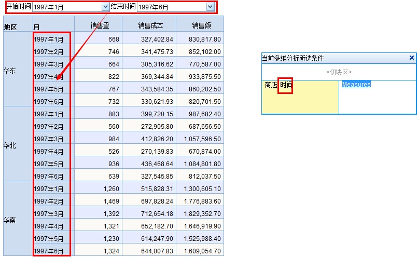Click sales amount 933,875.50
Viewport: 418px width, 257px height.
[205, 77]
